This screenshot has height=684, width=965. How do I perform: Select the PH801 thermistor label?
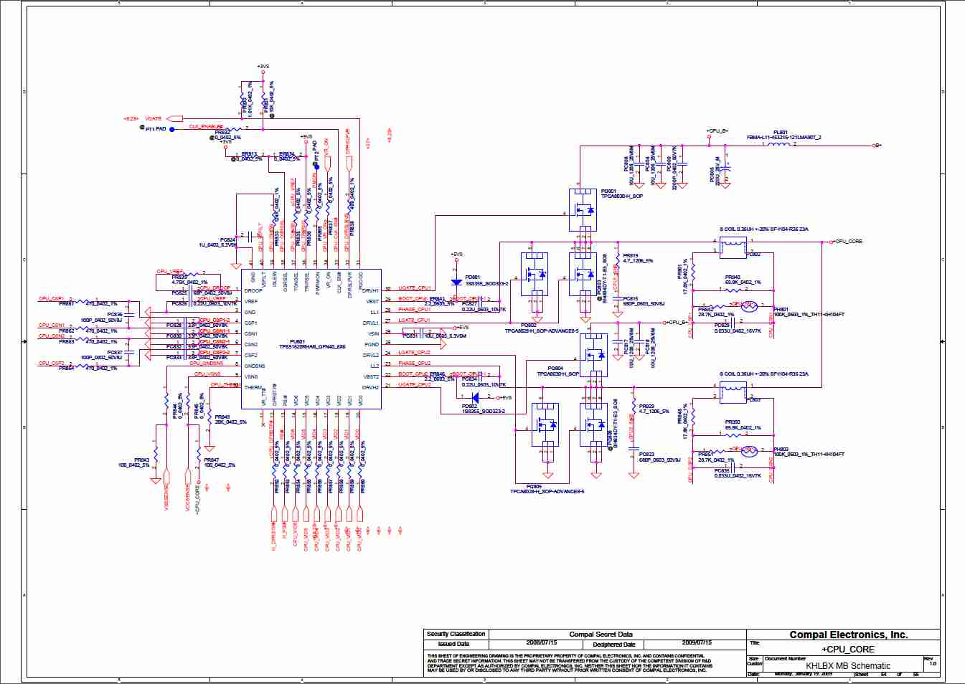point(781,310)
